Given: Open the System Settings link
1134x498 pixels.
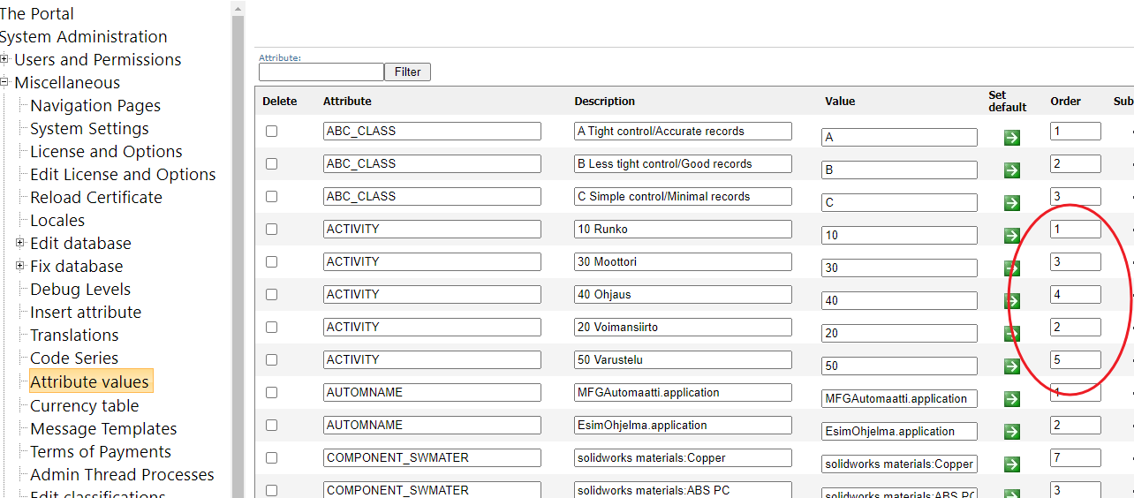Looking at the screenshot, I should click(89, 128).
